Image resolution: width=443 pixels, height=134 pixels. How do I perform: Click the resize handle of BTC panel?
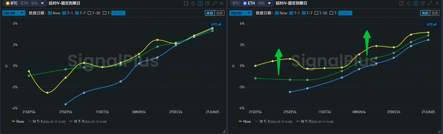click(x=224, y=131)
